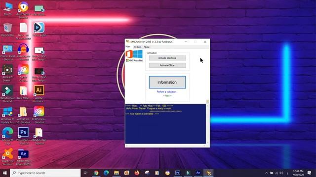
Task: Click the Perform a Validation link
Action: point(166,92)
